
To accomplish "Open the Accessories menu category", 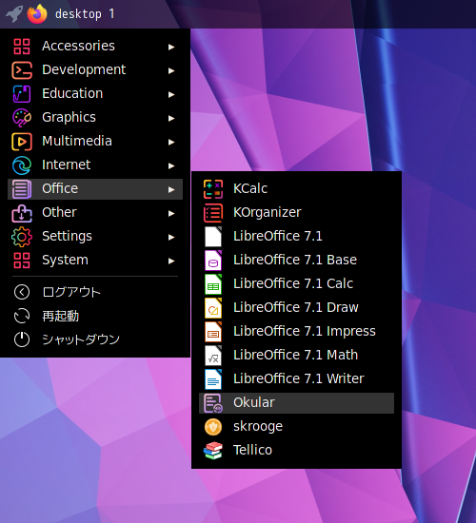I will (95, 46).
